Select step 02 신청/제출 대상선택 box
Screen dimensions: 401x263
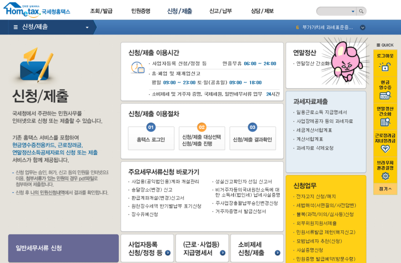[x=202, y=138]
